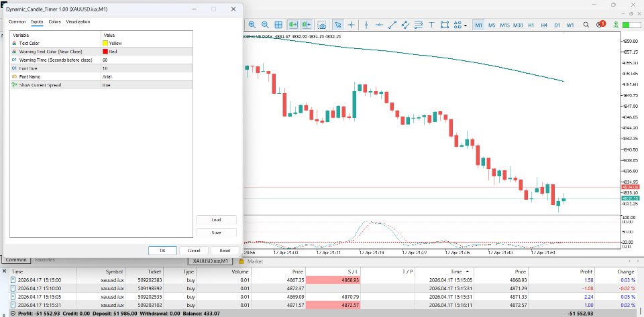
Task: Switch chart to H4 timeframe
Action: point(544,25)
